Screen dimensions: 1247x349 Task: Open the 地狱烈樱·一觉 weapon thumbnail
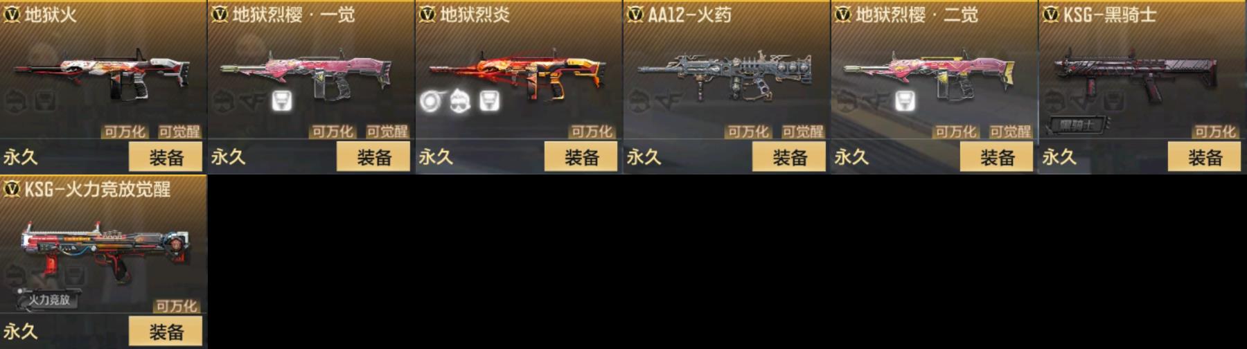306,75
